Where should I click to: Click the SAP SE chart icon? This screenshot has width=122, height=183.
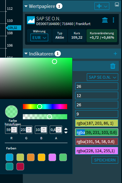[x=31, y=20]
